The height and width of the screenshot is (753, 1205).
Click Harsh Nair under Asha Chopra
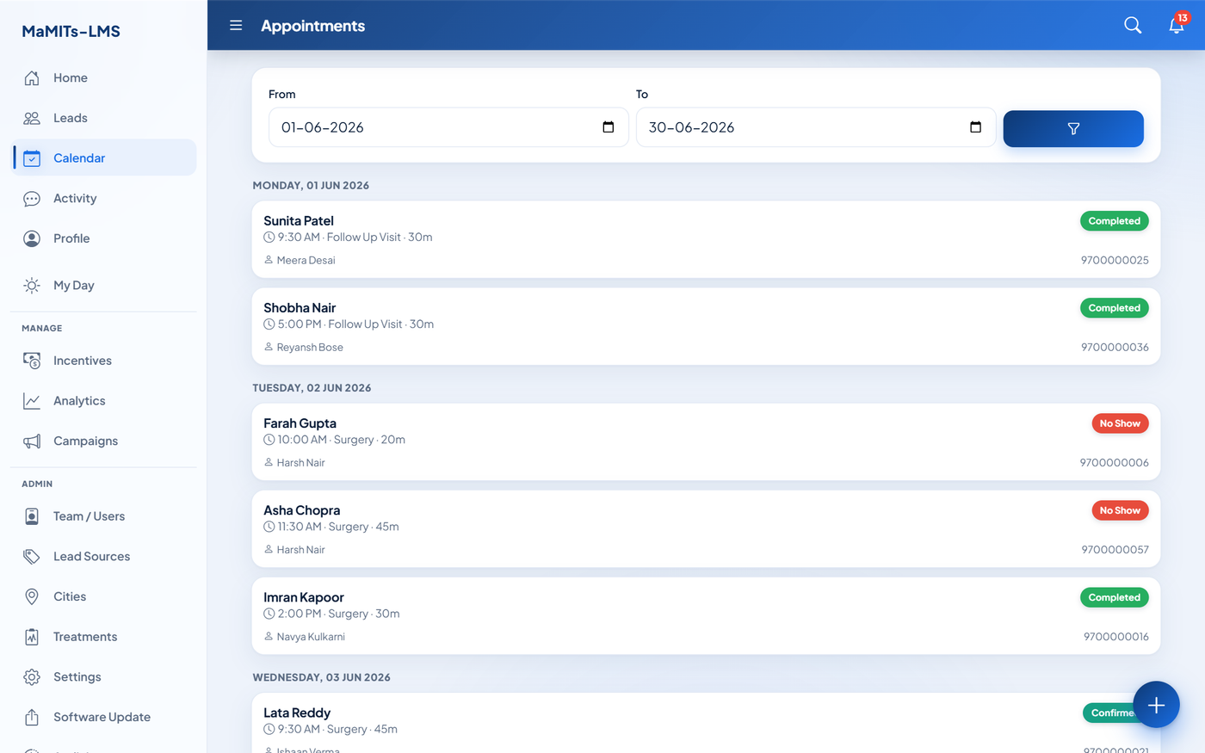coord(301,550)
